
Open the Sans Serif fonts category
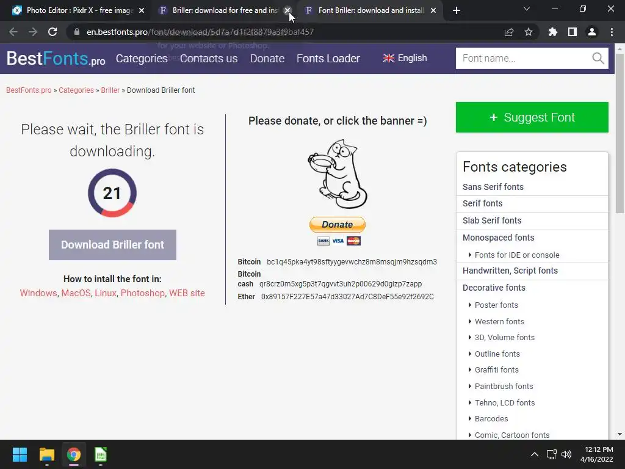(x=493, y=187)
